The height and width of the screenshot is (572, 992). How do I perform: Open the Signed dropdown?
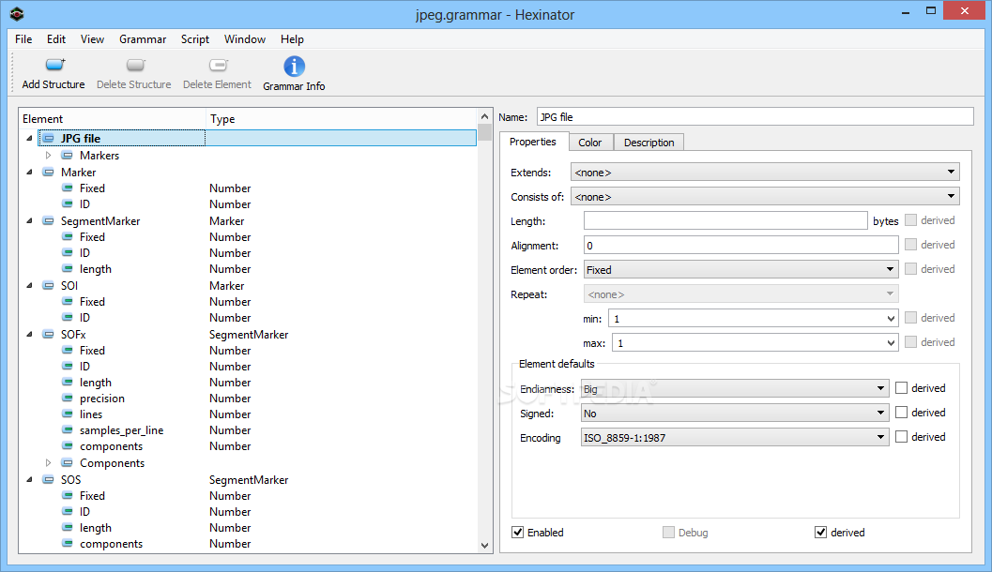[x=735, y=414]
